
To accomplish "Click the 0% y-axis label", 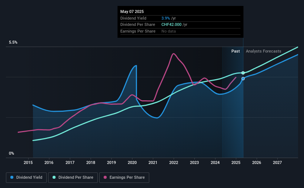I will [x=11, y=153].
